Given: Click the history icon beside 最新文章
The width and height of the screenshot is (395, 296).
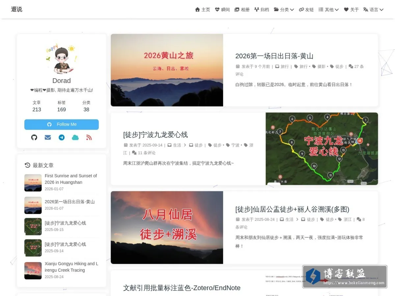Looking at the screenshot, I should (27, 165).
